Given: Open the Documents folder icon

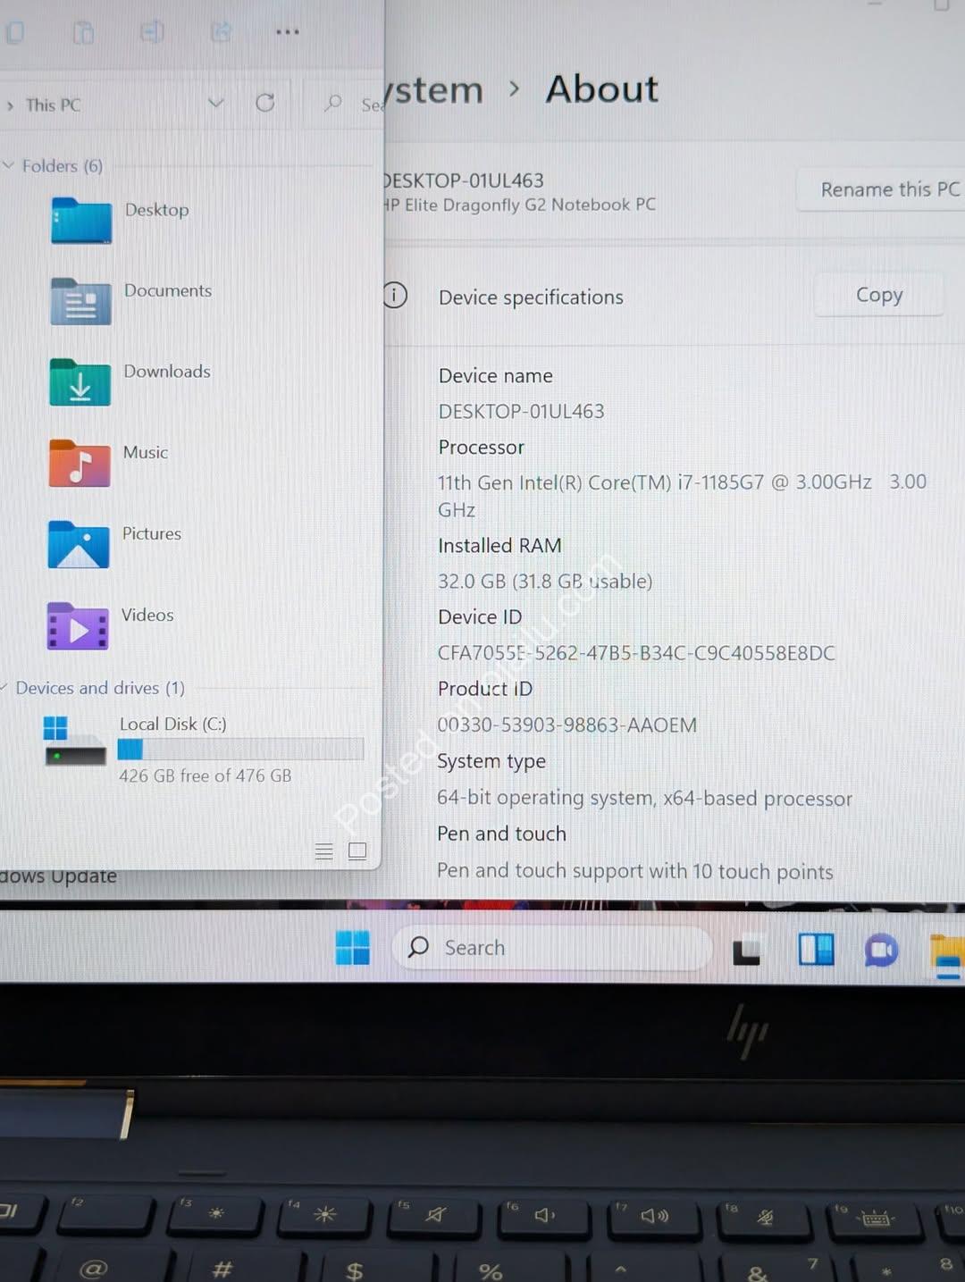Looking at the screenshot, I should 80,301.
